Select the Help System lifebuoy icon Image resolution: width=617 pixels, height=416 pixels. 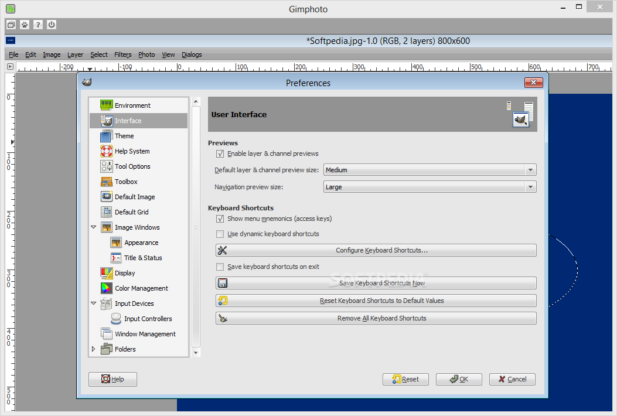tap(107, 151)
